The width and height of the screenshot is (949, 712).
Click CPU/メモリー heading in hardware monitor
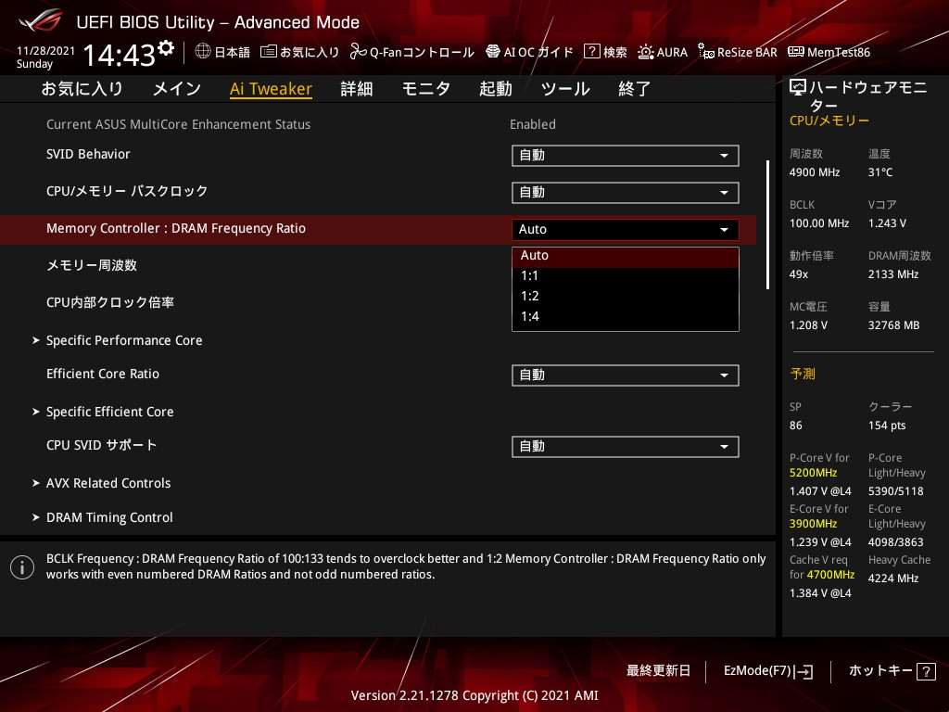(x=829, y=121)
